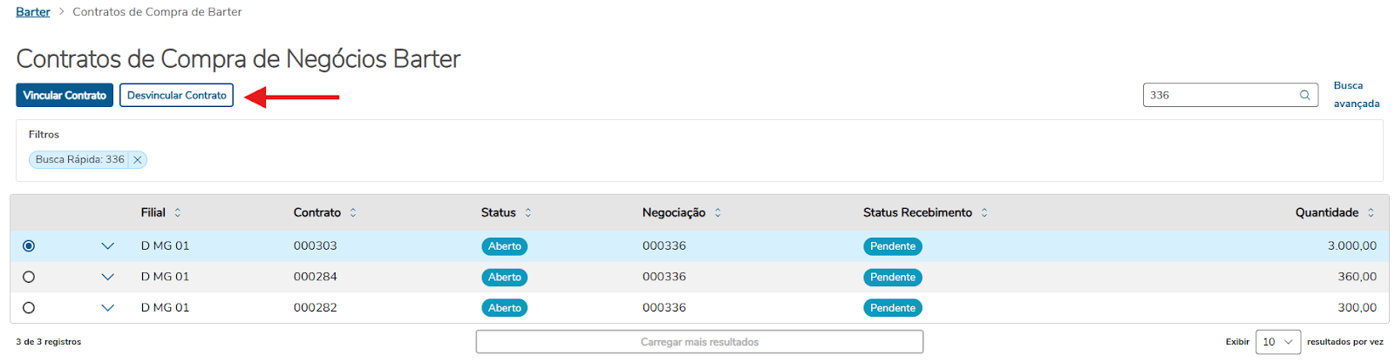Select radio button for contract 000303
This screenshot has width=1395, height=362.
(x=29, y=246)
